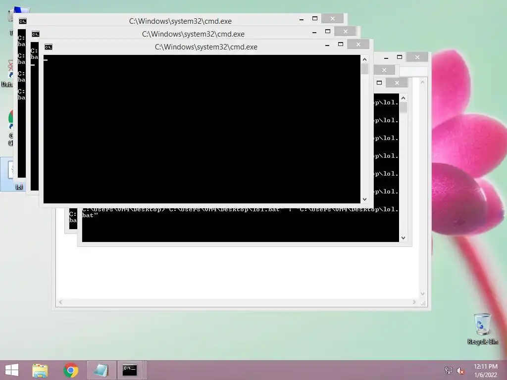
Task: Maximize the lower cmd window showing lol.bat
Action: pos(379,83)
